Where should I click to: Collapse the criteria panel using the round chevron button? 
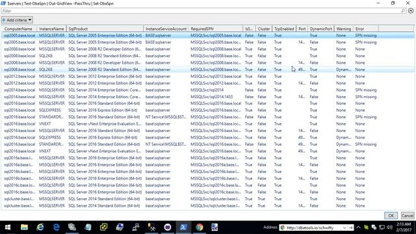[x=411, y=11]
